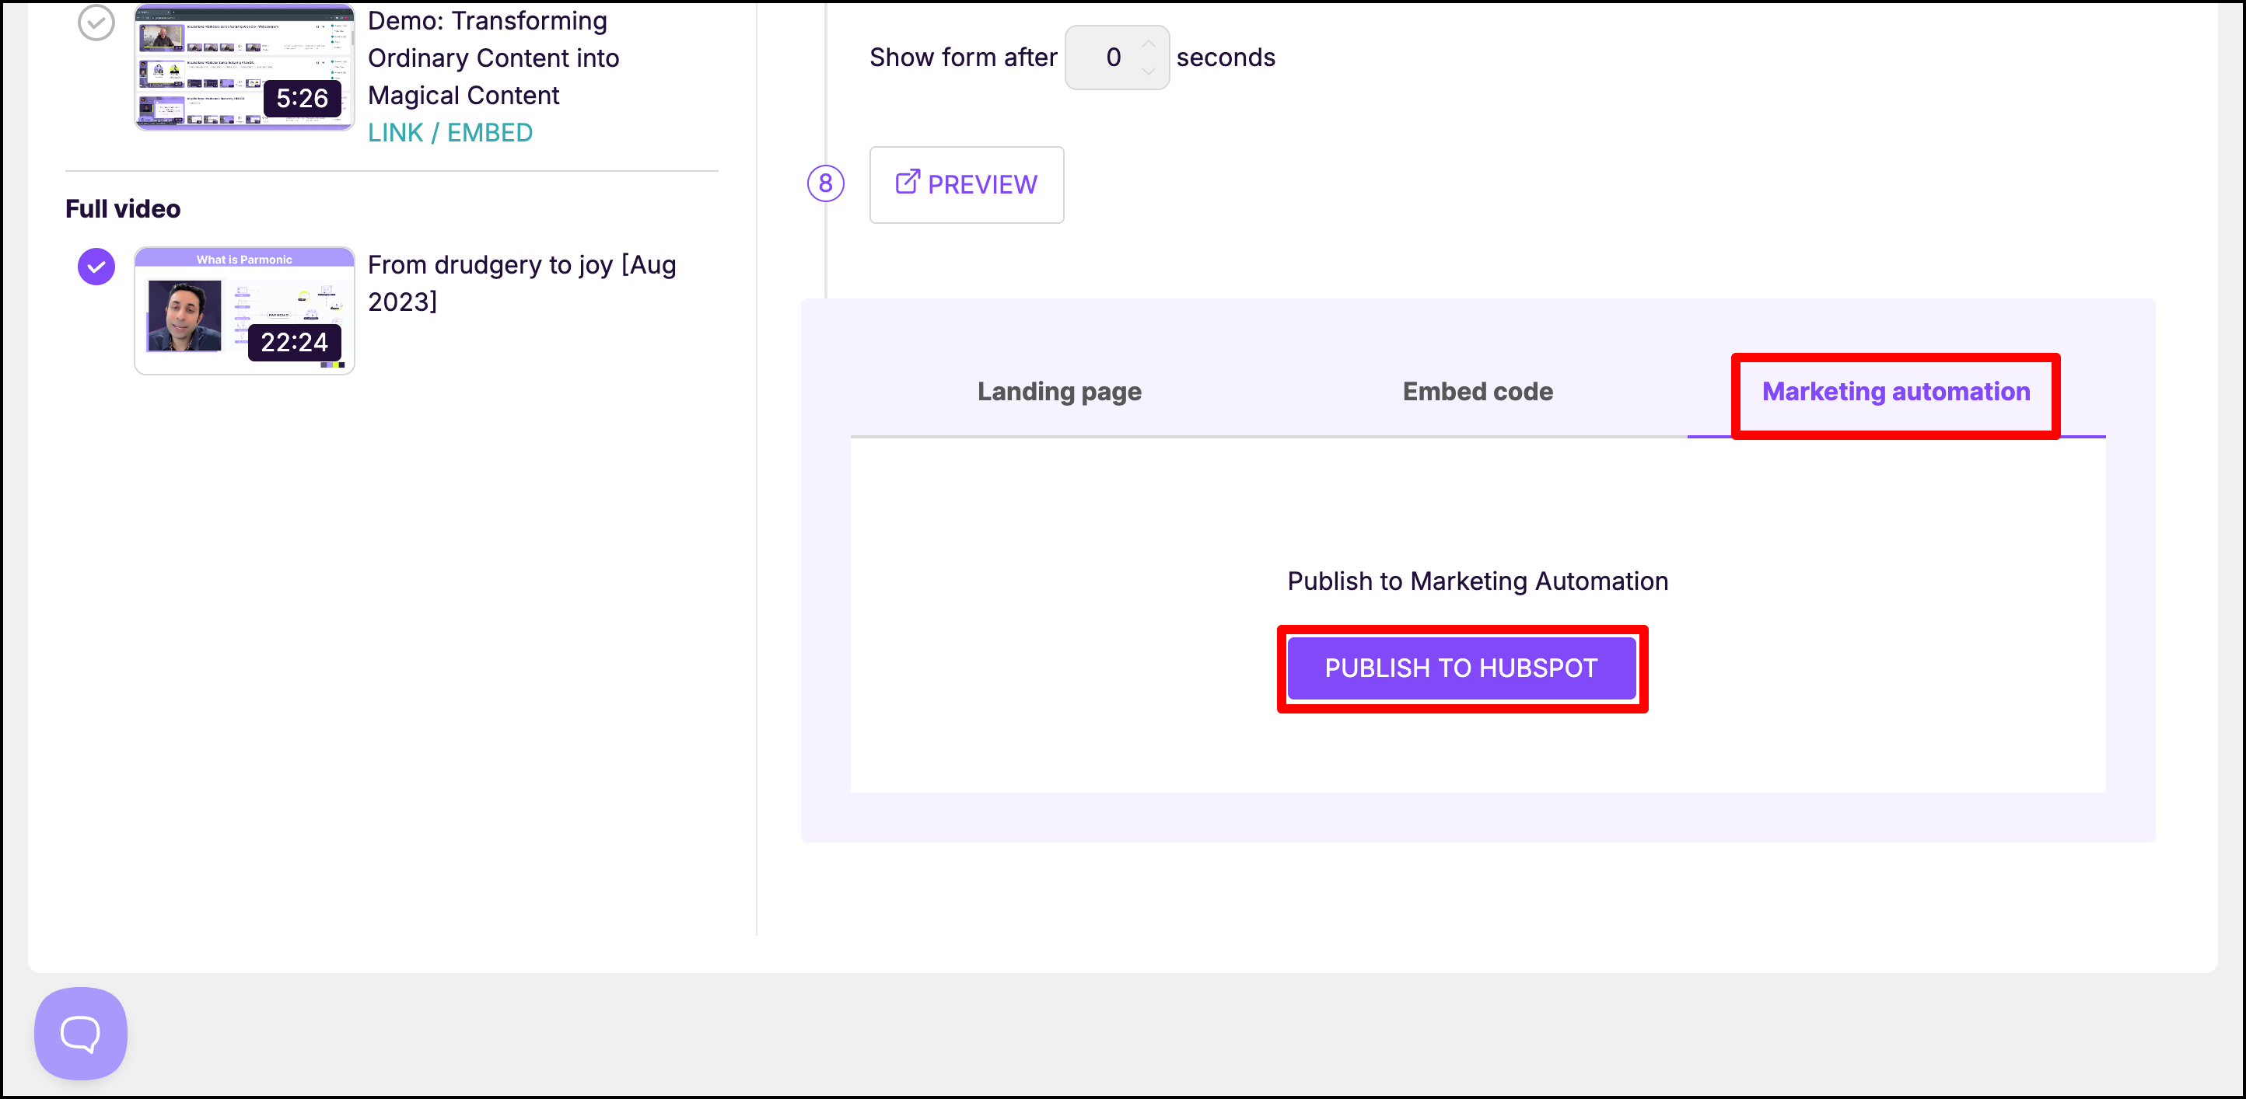The image size is (2246, 1099).
Task: Uncheck the From drudgery to joy video
Action: 96,267
